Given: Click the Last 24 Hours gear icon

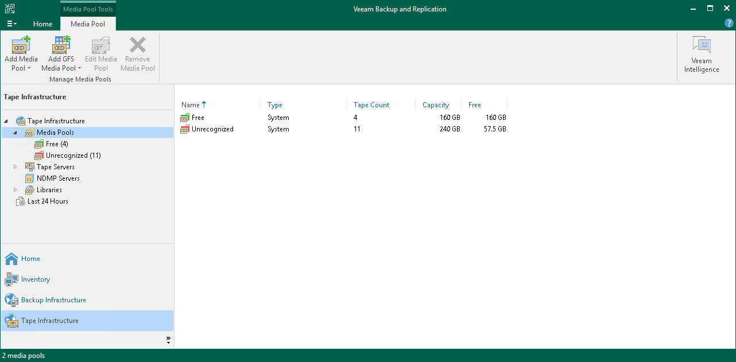Looking at the screenshot, I should point(21,201).
